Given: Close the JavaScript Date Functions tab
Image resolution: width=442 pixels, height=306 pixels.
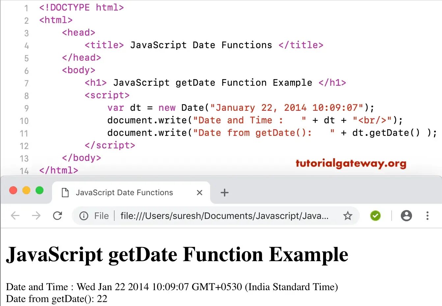Looking at the screenshot, I should [200, 193].
